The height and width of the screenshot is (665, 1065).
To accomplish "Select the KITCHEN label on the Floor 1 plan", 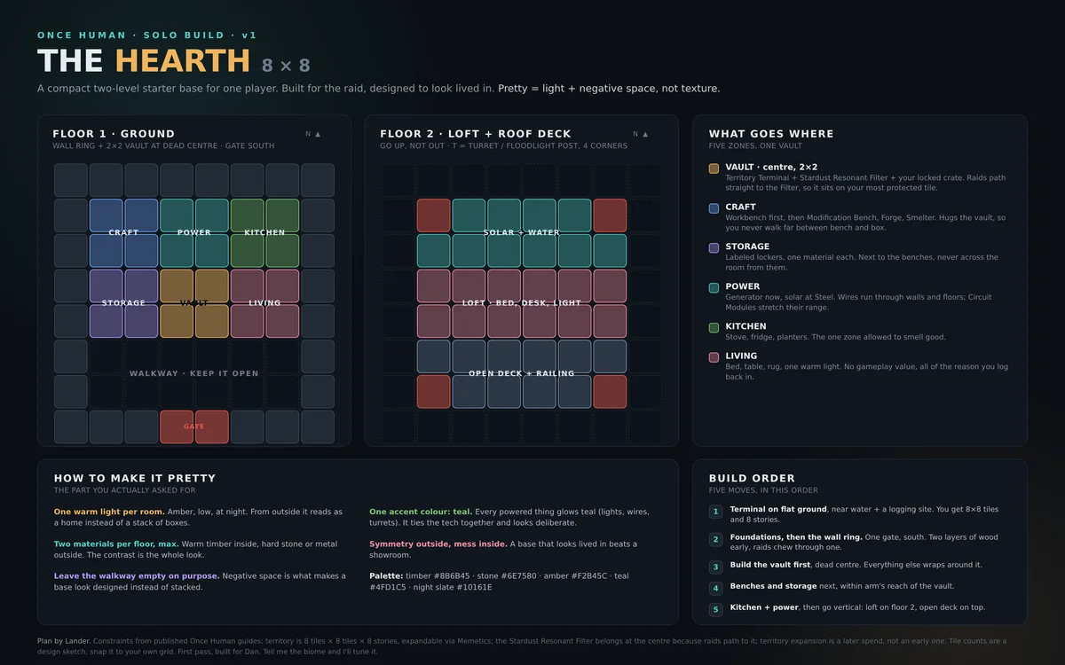I will point(264,232).
